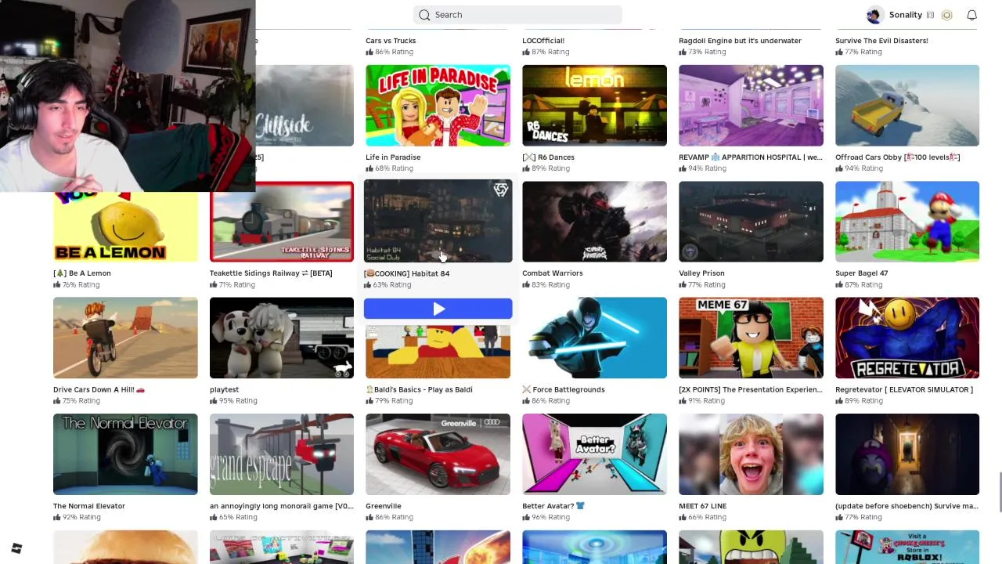Screen dimensions: 1002x564
Task: Click the "Greenville" title text
Action: coord(384,506)
